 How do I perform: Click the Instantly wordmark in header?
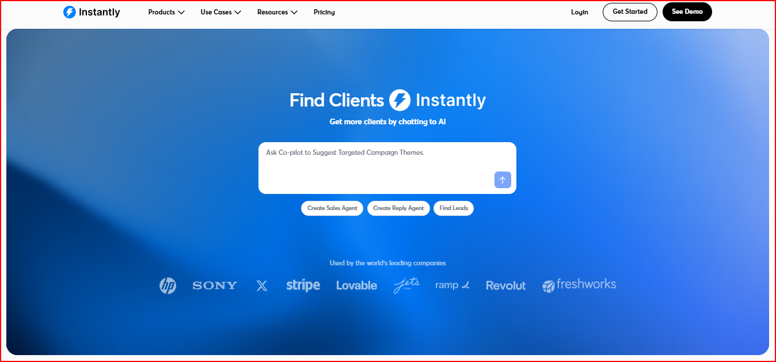[x=100, y=12]
